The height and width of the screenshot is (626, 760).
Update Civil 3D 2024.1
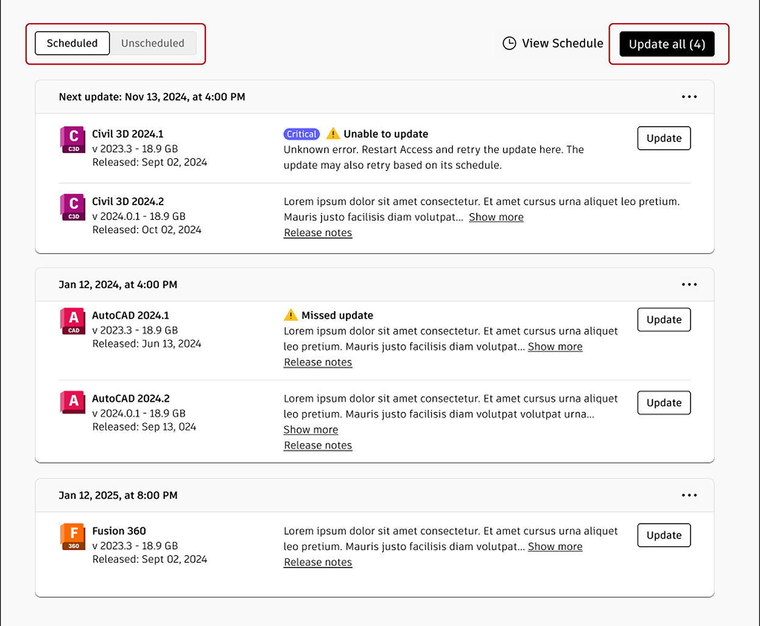[664, 138]
